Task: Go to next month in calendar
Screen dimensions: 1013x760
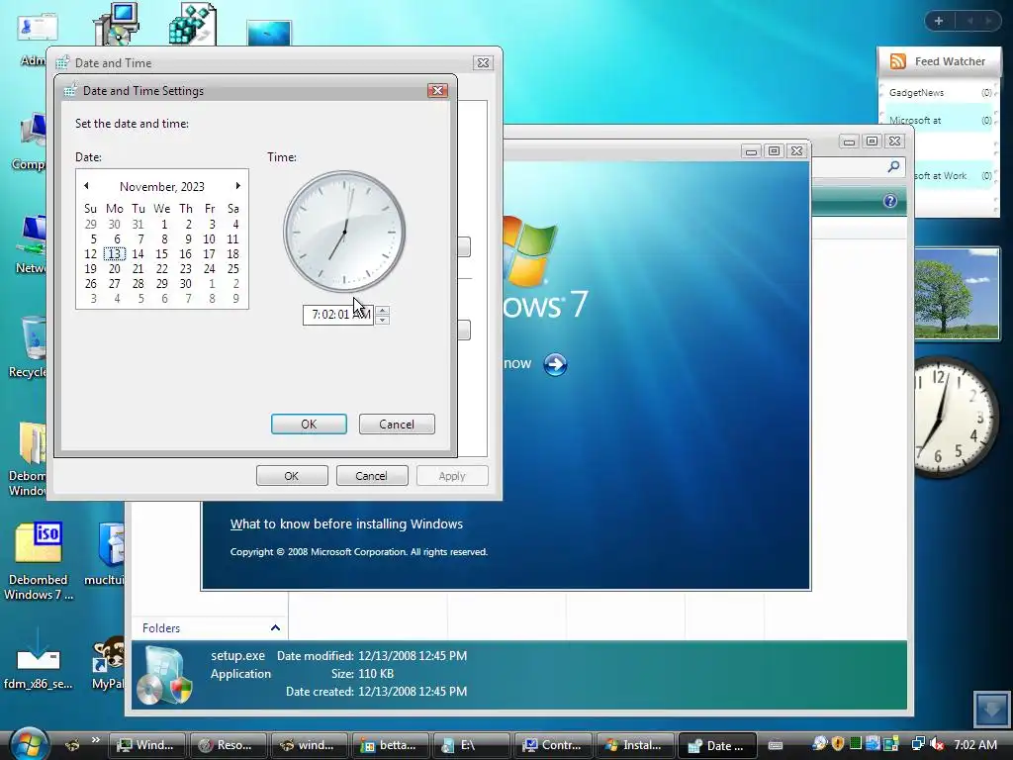Action: click(237, 186)
